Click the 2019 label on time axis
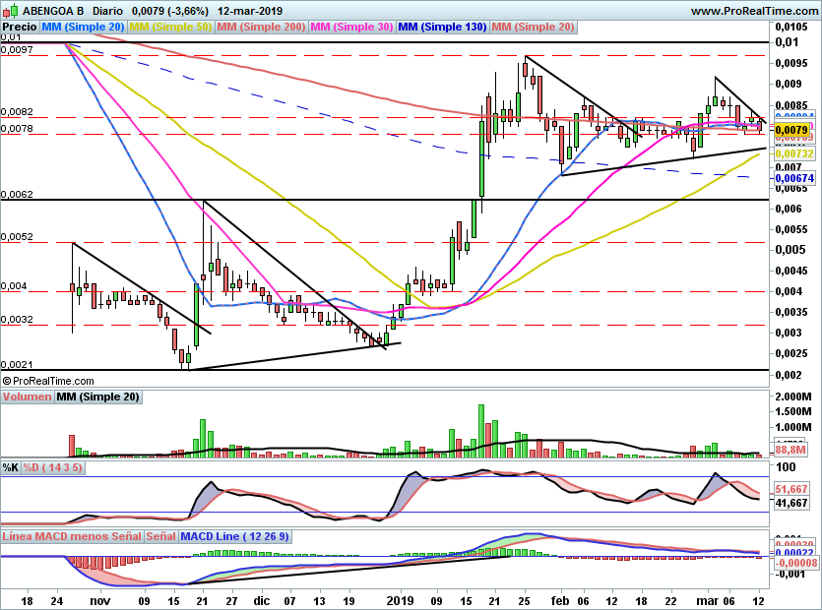The width and height of the screenshot is (822, 610). pos(400,600)
